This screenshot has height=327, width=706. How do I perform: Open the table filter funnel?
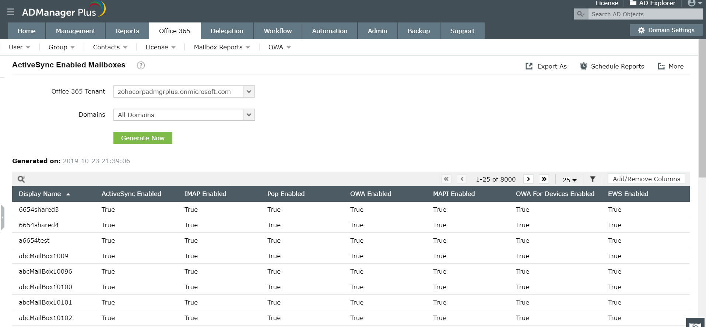[593, 179]
